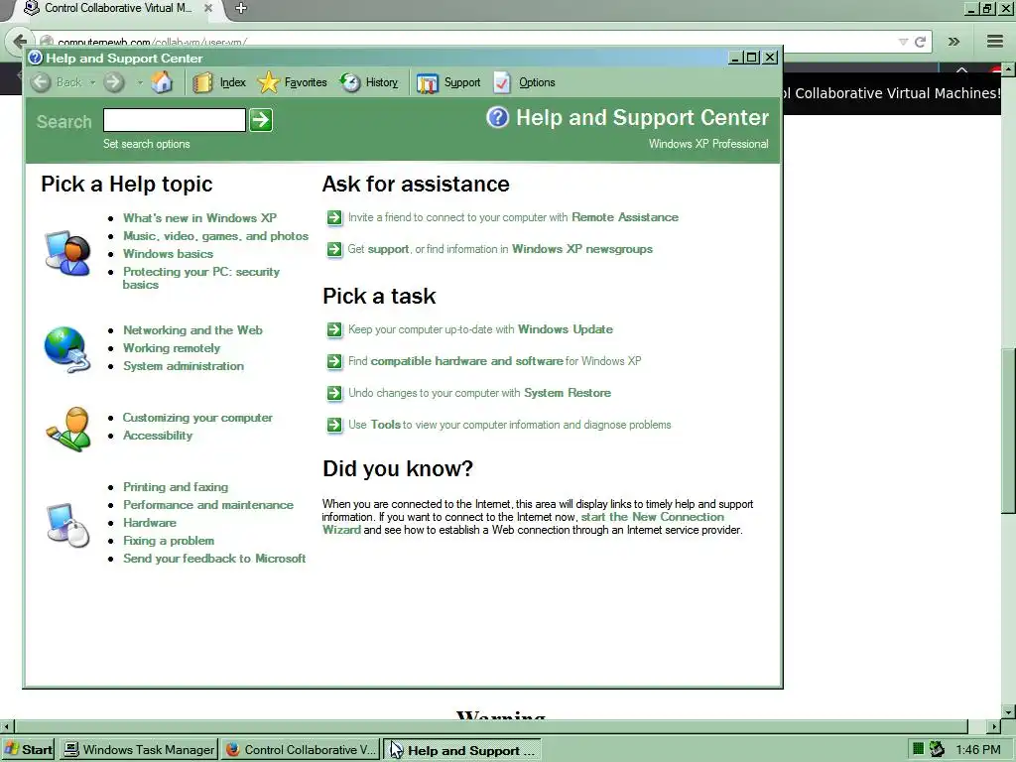Open the History clock icon
Image resolution: width=1016 pixels, height=762 pixels.
[x=350, y=82]
